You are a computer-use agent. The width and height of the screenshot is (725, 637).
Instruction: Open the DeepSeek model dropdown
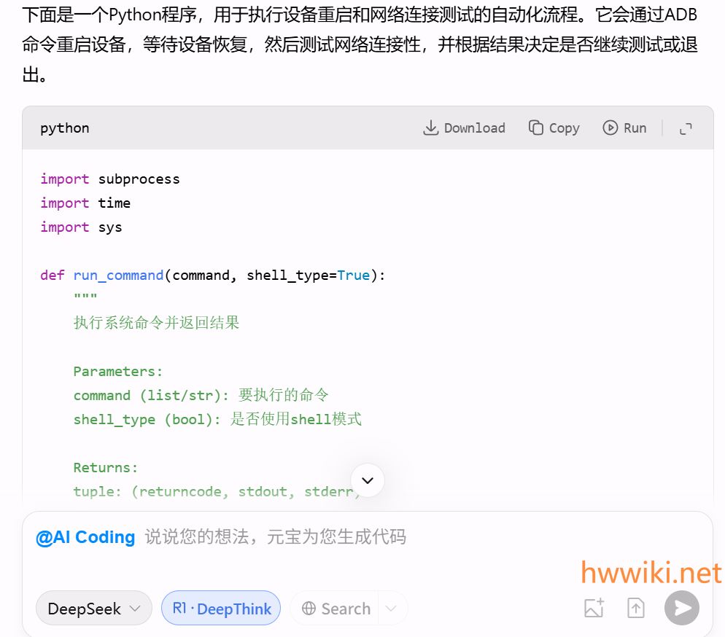[x=93, y=609]
